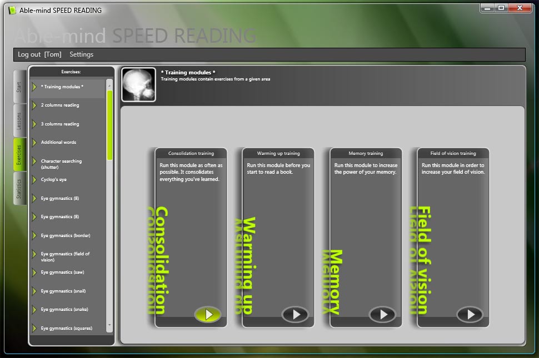Click the arrow icon beside Eye gymnastics (snail)
This screenshot has width=539, height=358.
[34, 291]
